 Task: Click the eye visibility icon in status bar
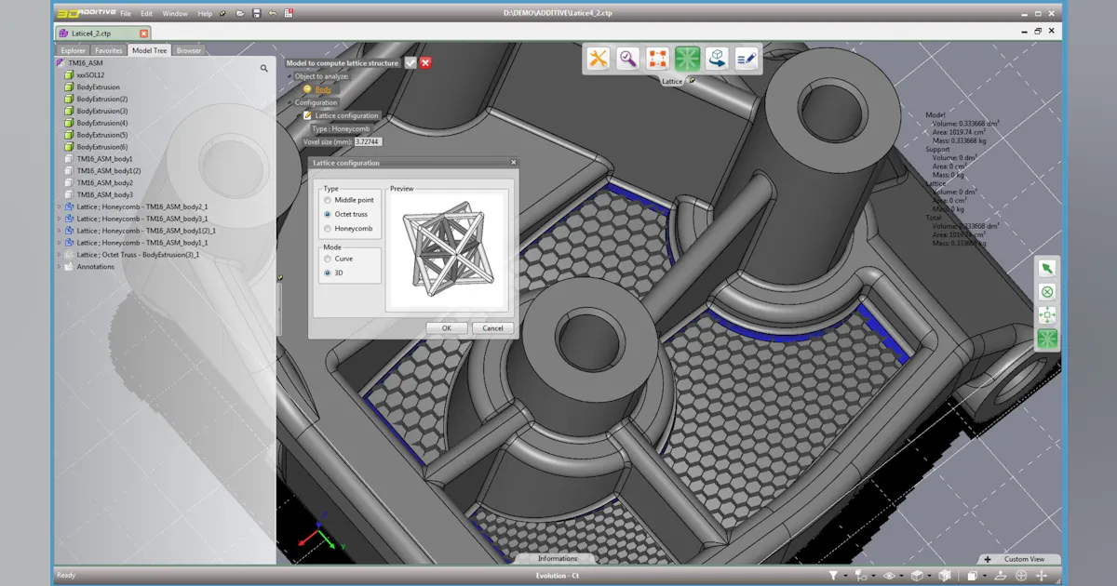[889, 576]
